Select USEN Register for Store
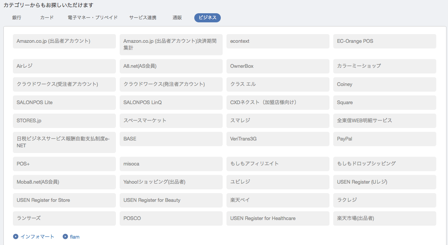Screen dimensions: 448x245 (x=64, y=200)
